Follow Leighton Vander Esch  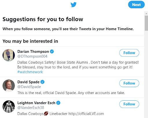click(x=129, y=104)
